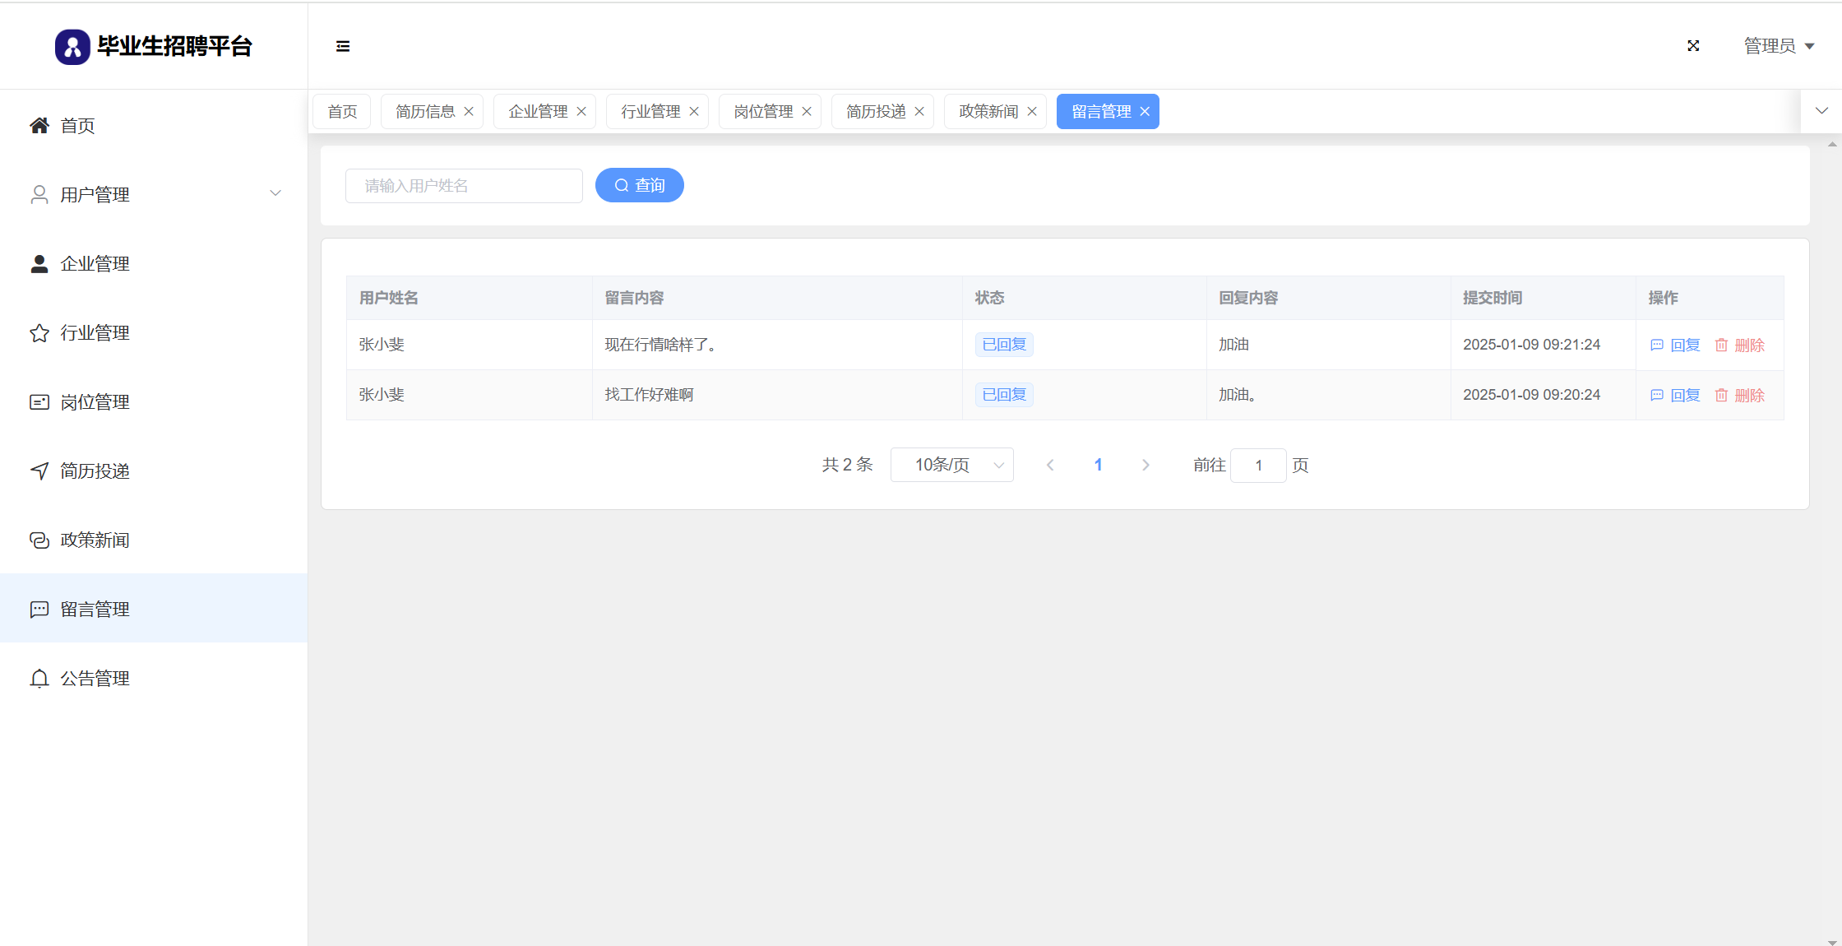Screen dimensions: 1842x946
Task: Open 企业管理 in the sidebar menu
Action: pos(95,264)
